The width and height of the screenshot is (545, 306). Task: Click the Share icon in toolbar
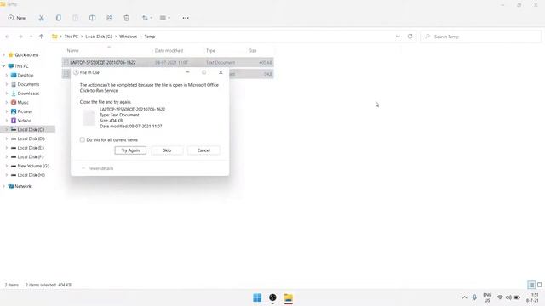click(110, 18)
